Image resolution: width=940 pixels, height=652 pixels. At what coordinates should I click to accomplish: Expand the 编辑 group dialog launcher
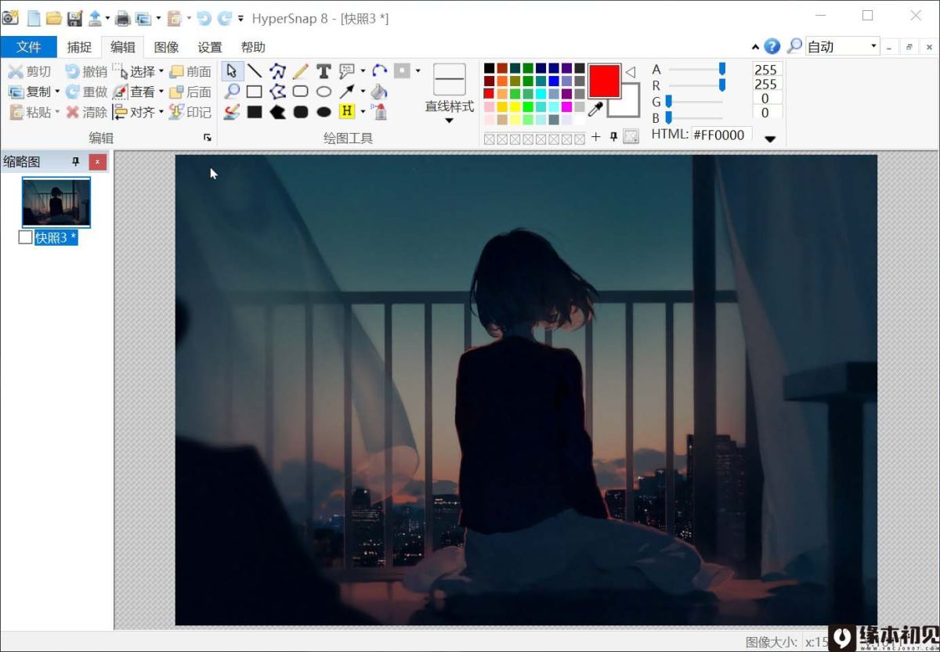208,138
